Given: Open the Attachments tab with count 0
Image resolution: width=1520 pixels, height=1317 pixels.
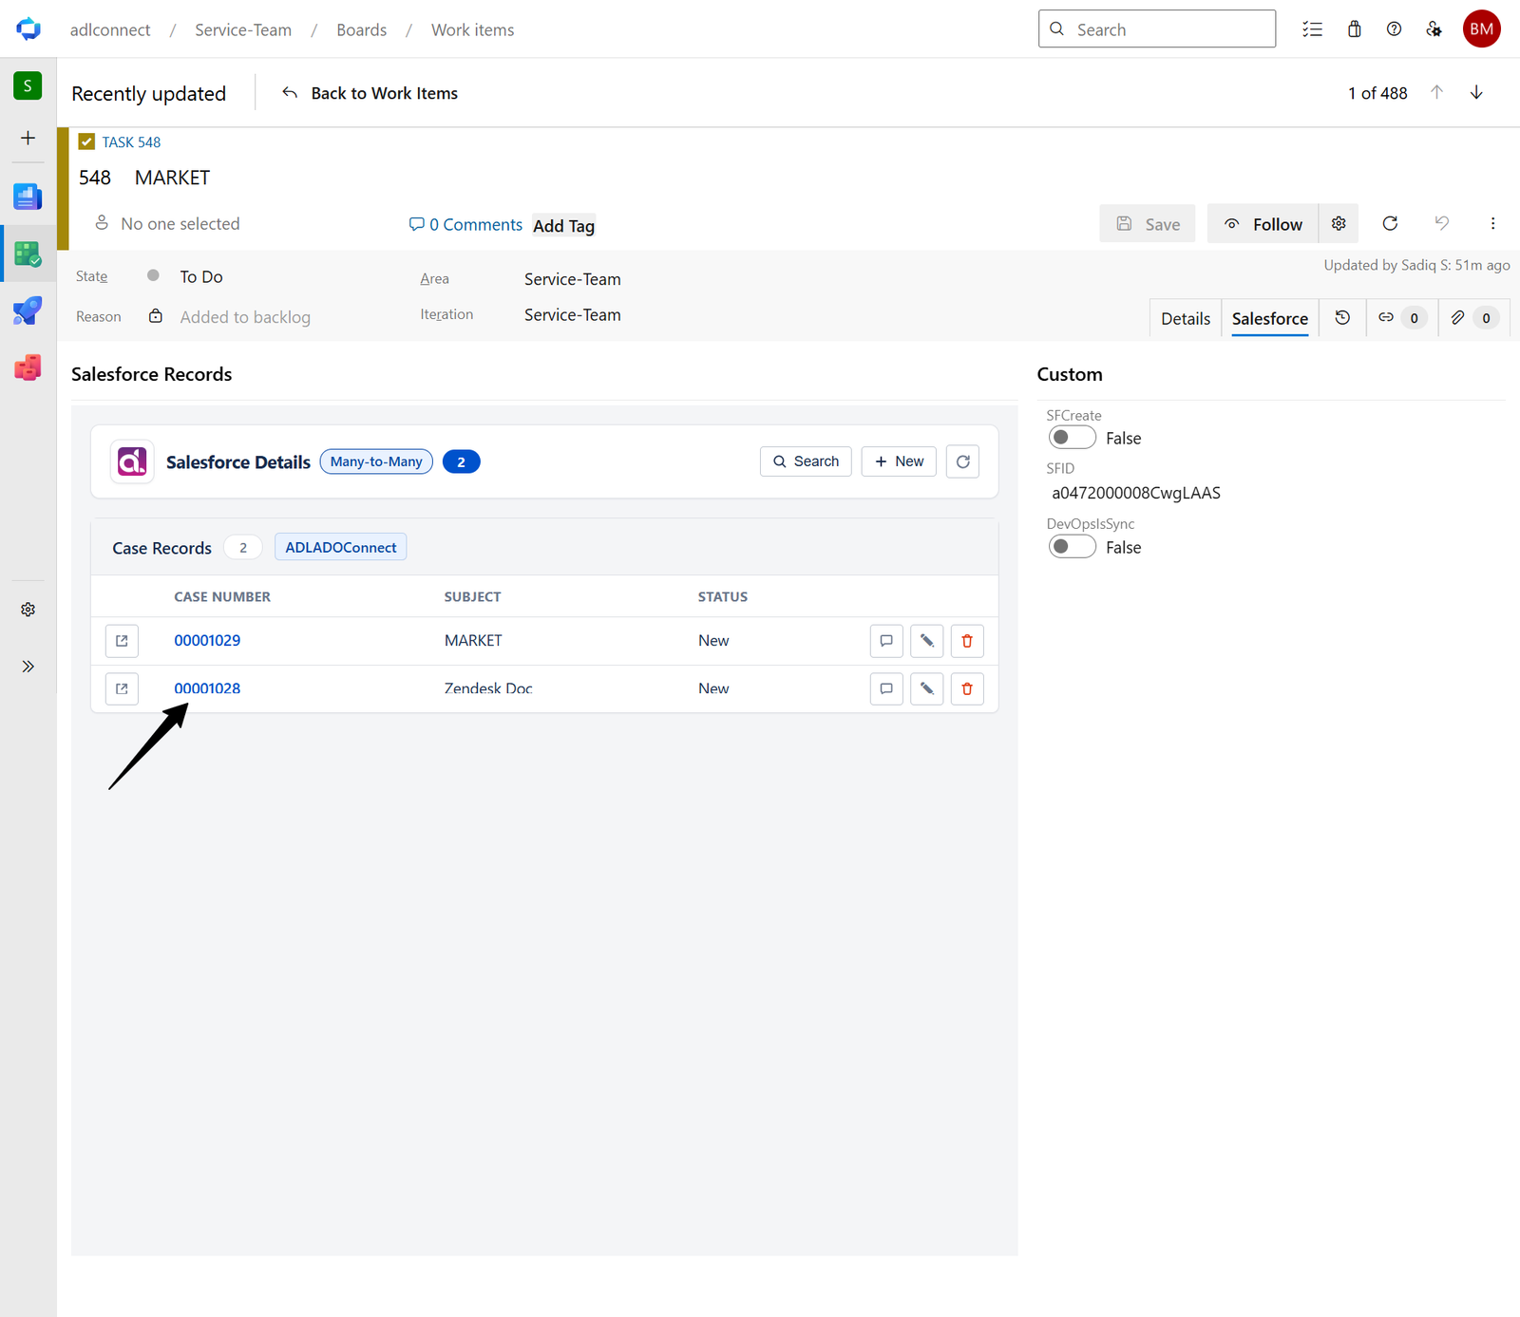Looking at the screenshot, I should tap(1473, 318).
